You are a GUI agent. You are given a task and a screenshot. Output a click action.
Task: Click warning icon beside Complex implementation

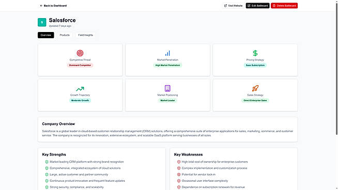(179, 168)
